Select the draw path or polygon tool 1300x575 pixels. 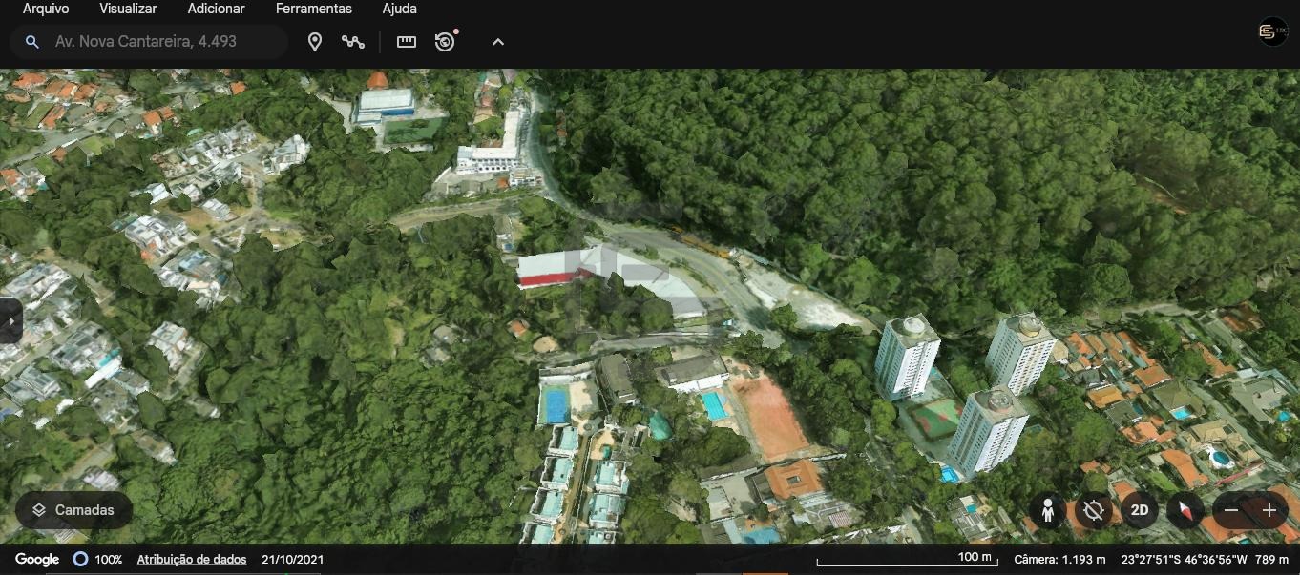[x=353, y=42]
